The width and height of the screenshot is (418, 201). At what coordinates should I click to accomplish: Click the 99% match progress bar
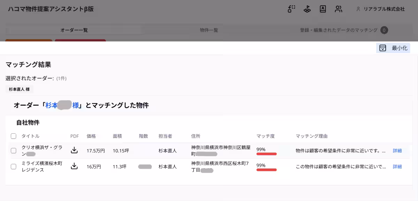pyautogui.click(x=266, y=154)
